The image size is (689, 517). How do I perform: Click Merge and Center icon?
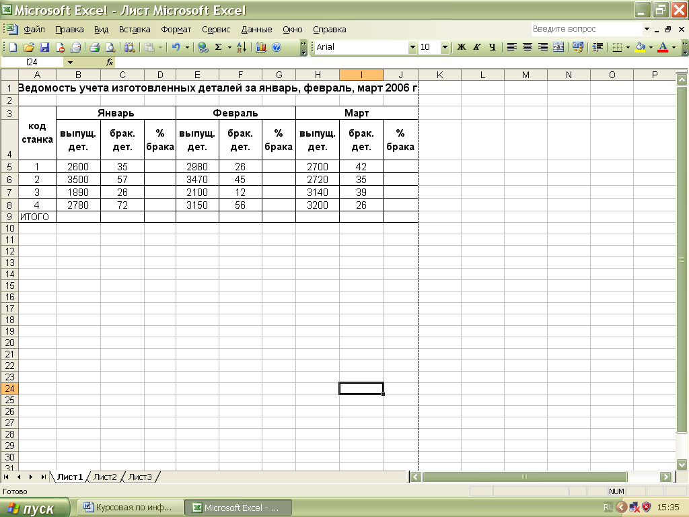pyautogui.click(x=558, y=47)
